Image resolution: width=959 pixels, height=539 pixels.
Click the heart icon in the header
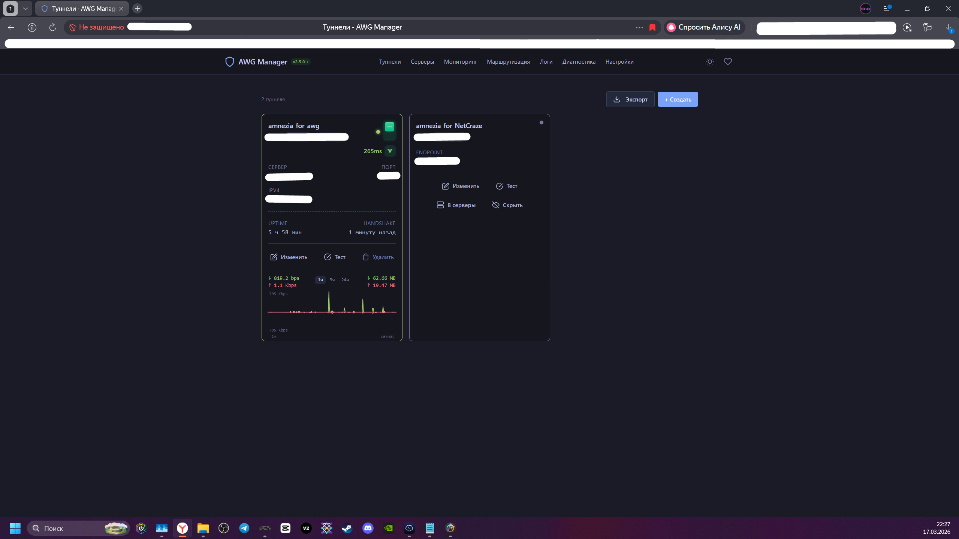coord(727,62)
